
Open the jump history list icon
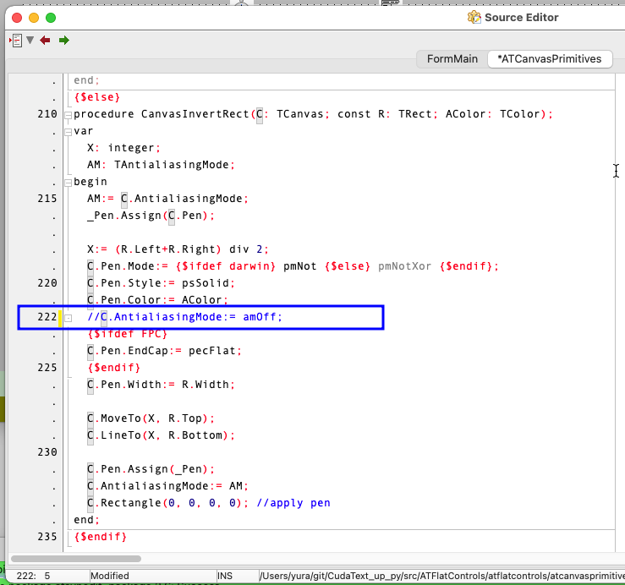coord(16,41)
